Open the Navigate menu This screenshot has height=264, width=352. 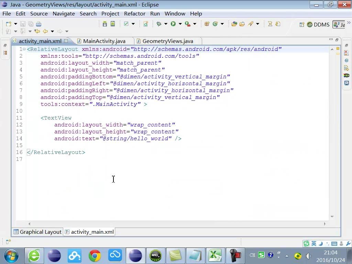coord(64,14)
